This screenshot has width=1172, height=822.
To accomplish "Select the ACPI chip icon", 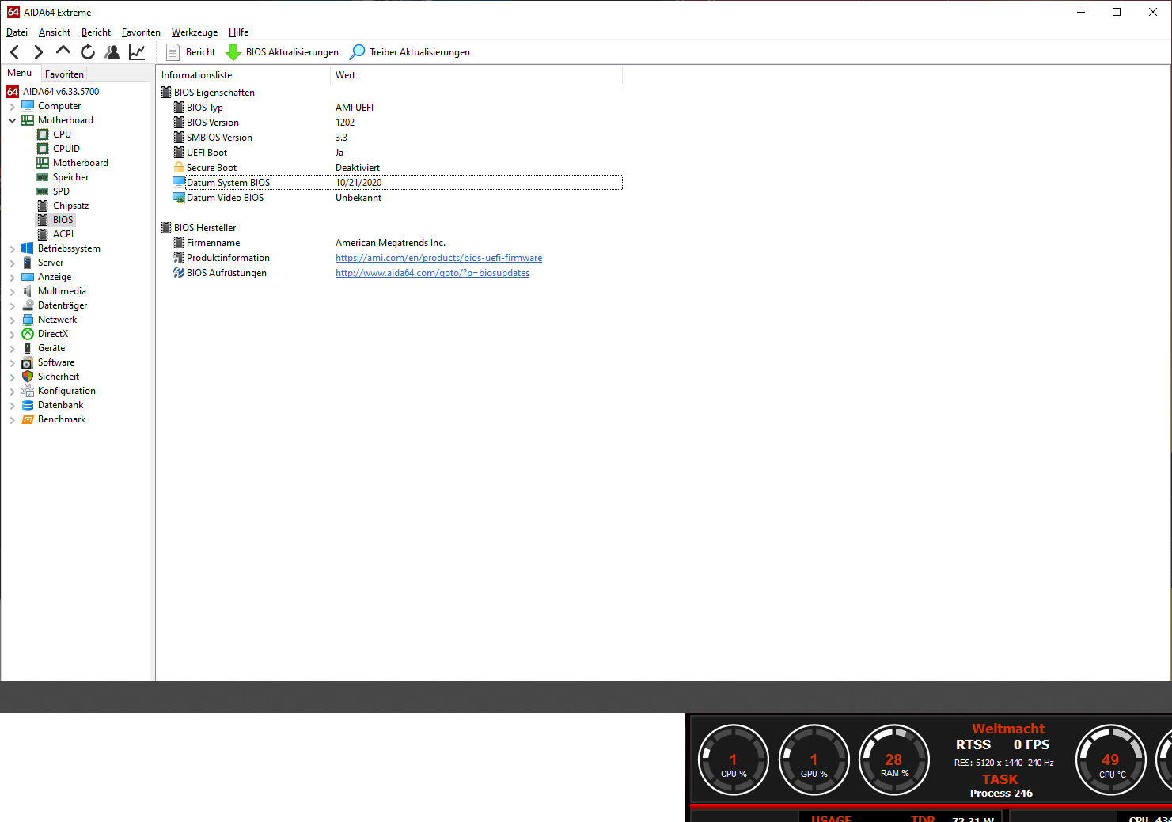I will (x=43, y=234).
